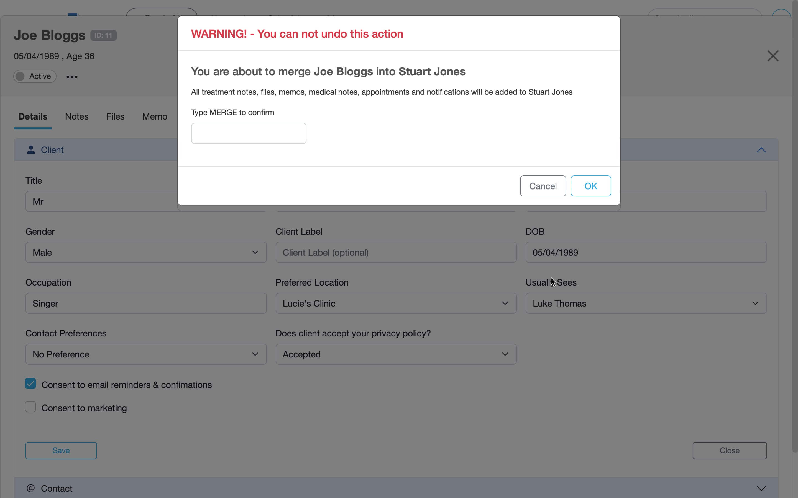Image resolution: width=798 pixels, height=498 pixels.
Task: Switch to the Files tab
Action: coord(115,116)
